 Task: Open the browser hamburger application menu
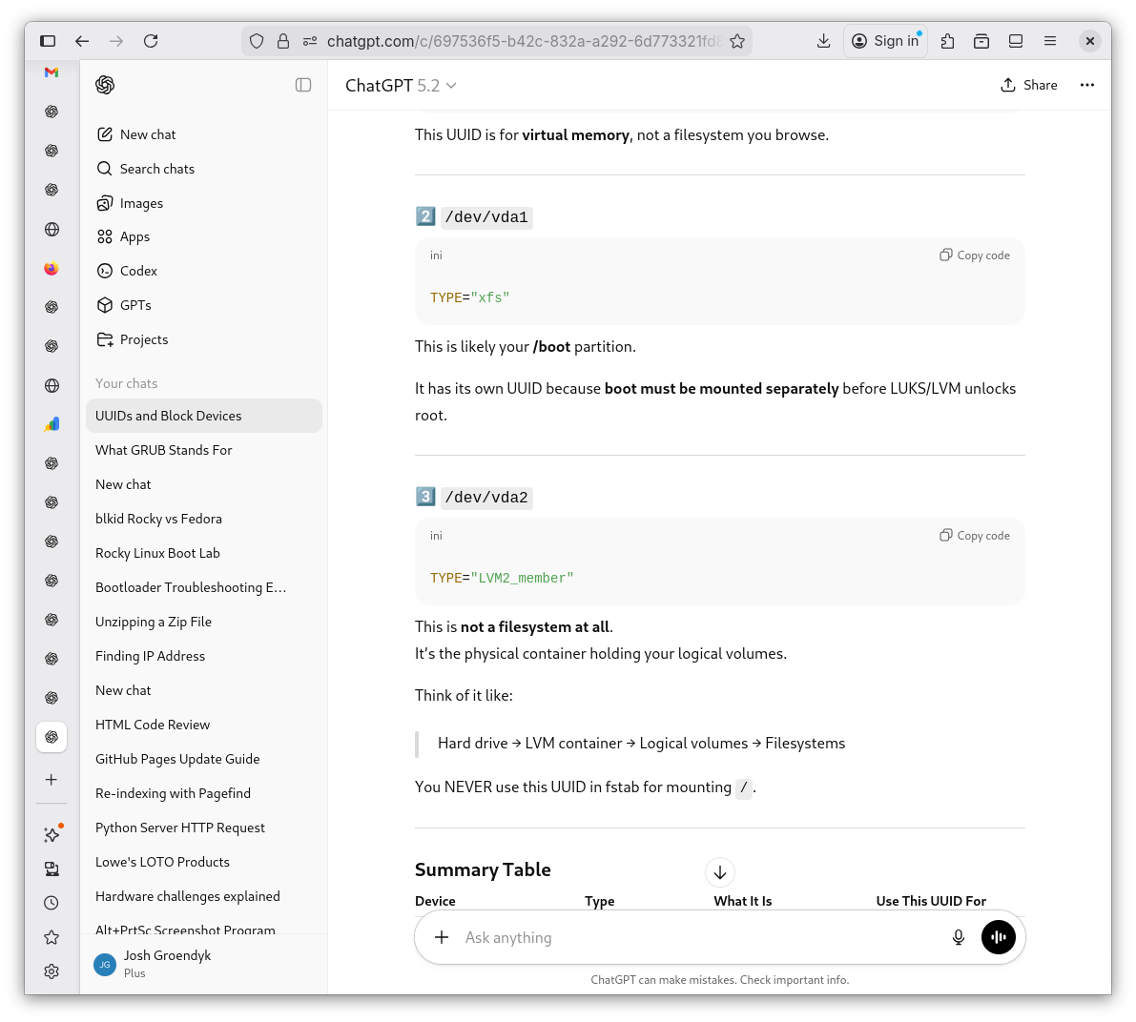[1050, 41]
